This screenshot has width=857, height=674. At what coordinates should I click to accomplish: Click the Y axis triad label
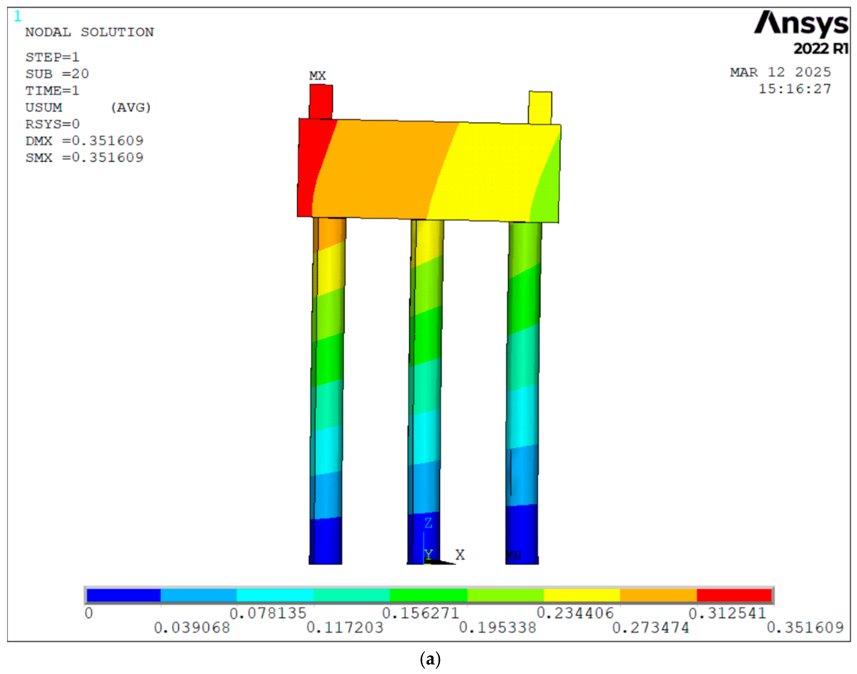pos(429,555)
